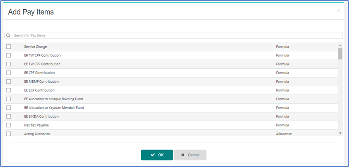The image size is (349, 167).
Task: Enable the EE CPF Contribution checkbox
Action: 9,73
